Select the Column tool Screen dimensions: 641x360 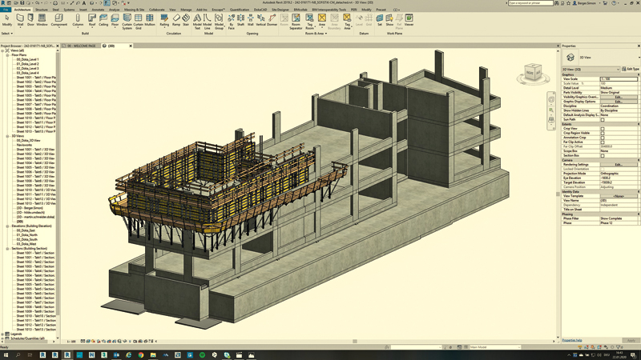click(78, 19)
